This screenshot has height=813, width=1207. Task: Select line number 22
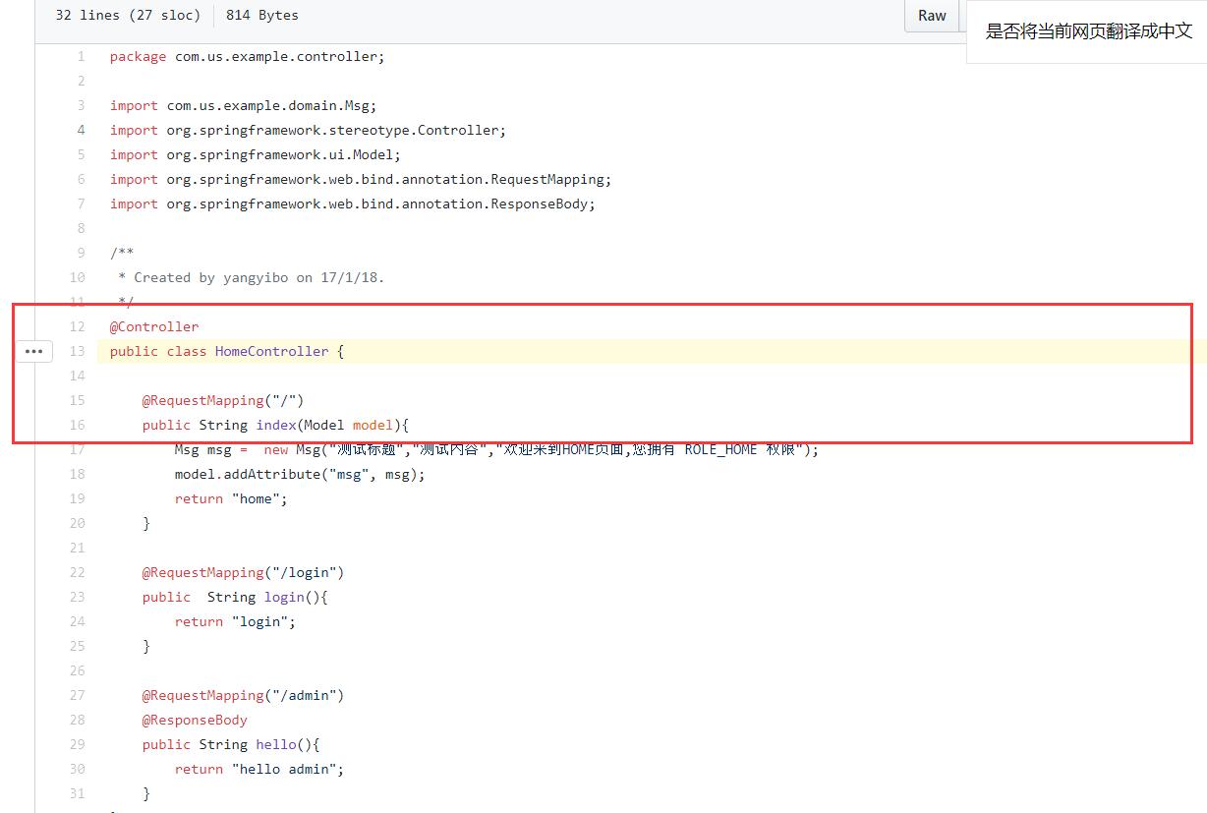point(78,573)
